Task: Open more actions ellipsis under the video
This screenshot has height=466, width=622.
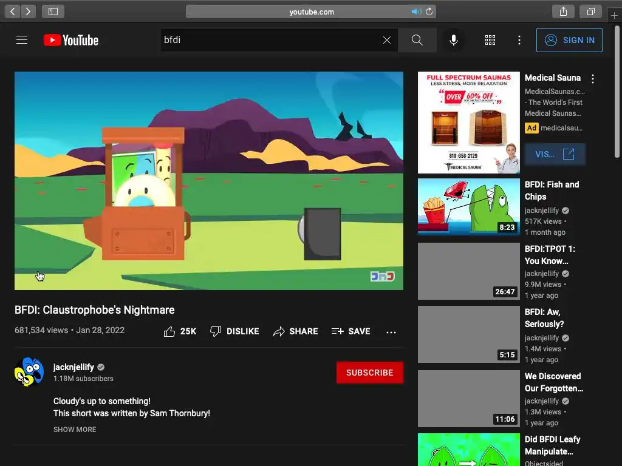Action: tap(391, 332)
